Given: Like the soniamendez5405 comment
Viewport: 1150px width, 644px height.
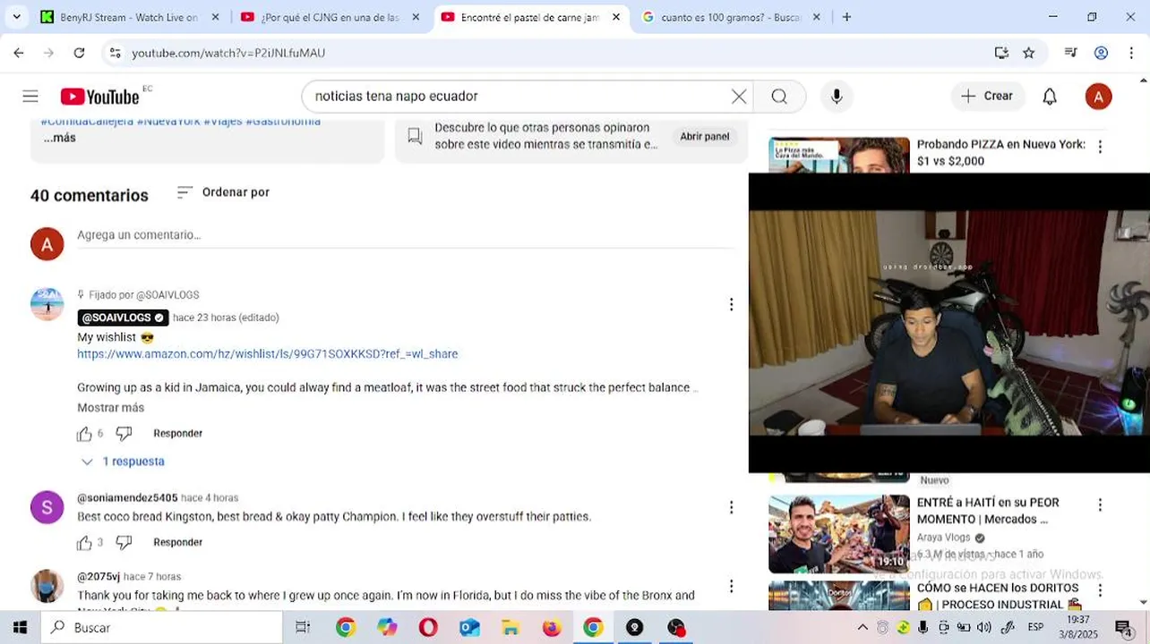Looking at the screenshot, I should point(84,543).
